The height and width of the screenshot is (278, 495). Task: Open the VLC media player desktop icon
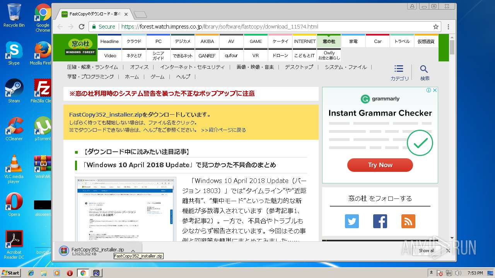tap(14, 169)
